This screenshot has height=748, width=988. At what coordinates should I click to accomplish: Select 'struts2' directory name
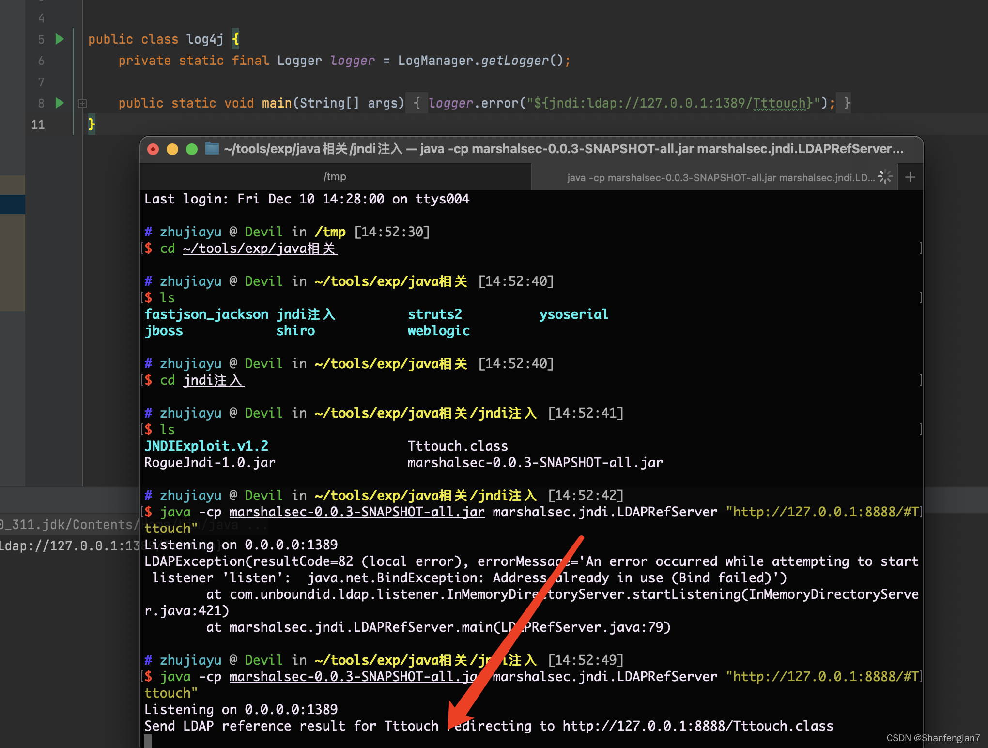click(434, 314)
